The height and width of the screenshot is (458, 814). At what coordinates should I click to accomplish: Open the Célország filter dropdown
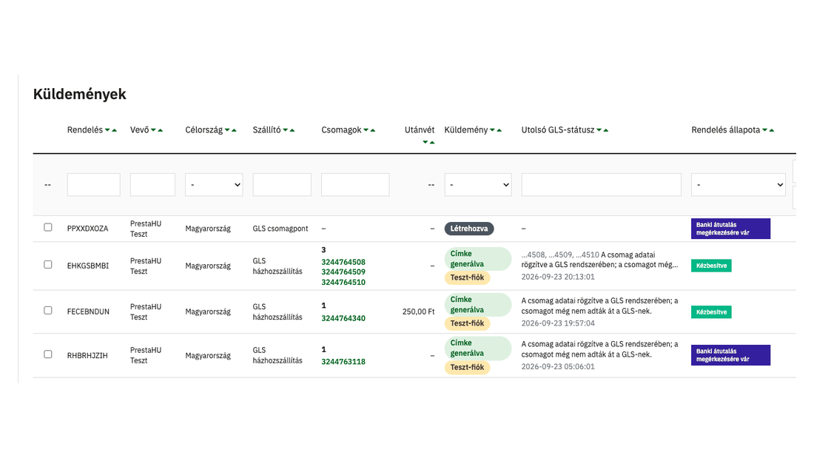214,185
